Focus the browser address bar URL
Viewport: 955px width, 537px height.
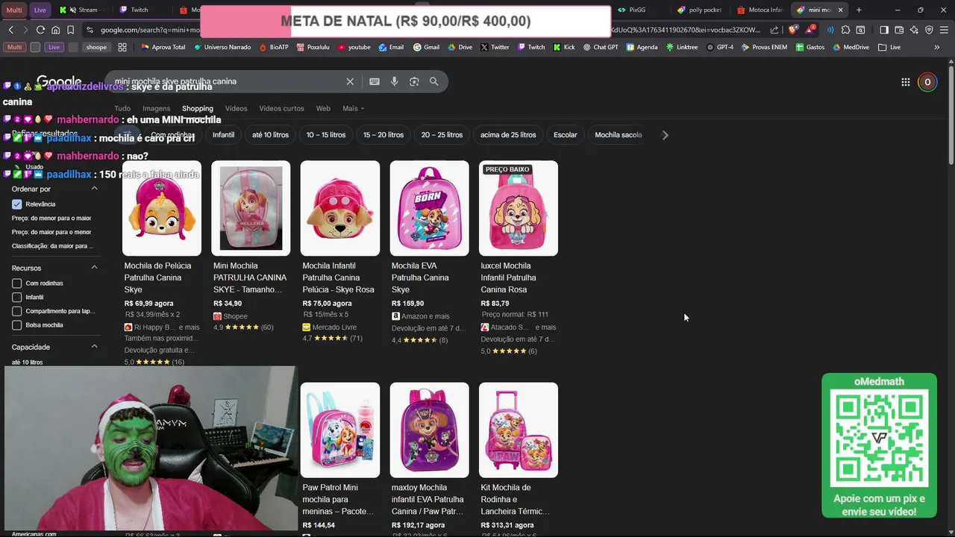[x=425, y=30]
